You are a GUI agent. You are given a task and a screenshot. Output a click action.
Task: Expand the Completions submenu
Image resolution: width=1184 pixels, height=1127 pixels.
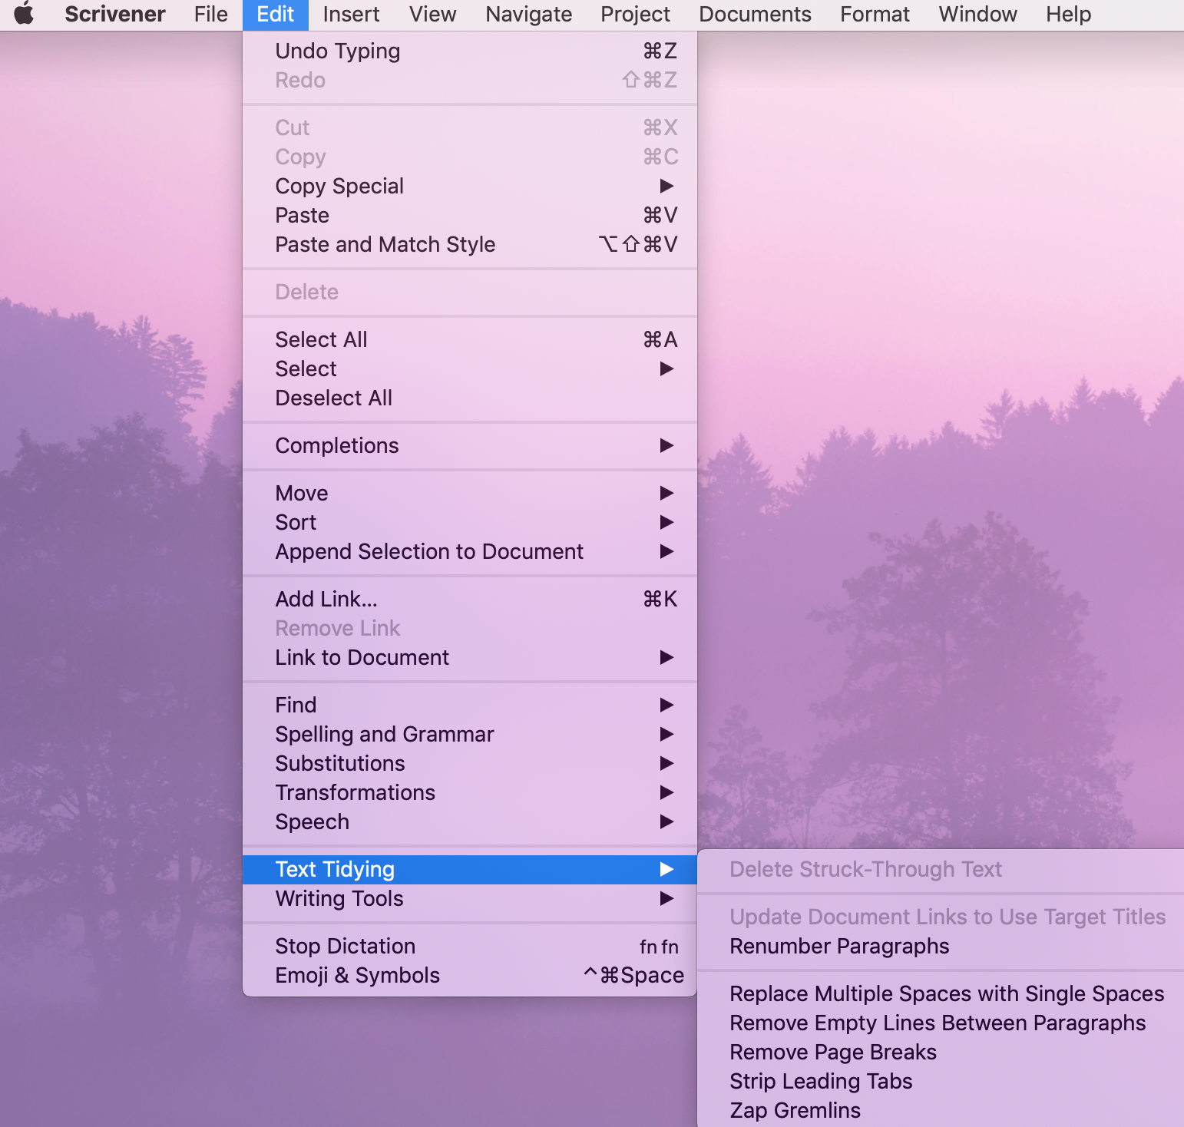[x=470, y=445]
